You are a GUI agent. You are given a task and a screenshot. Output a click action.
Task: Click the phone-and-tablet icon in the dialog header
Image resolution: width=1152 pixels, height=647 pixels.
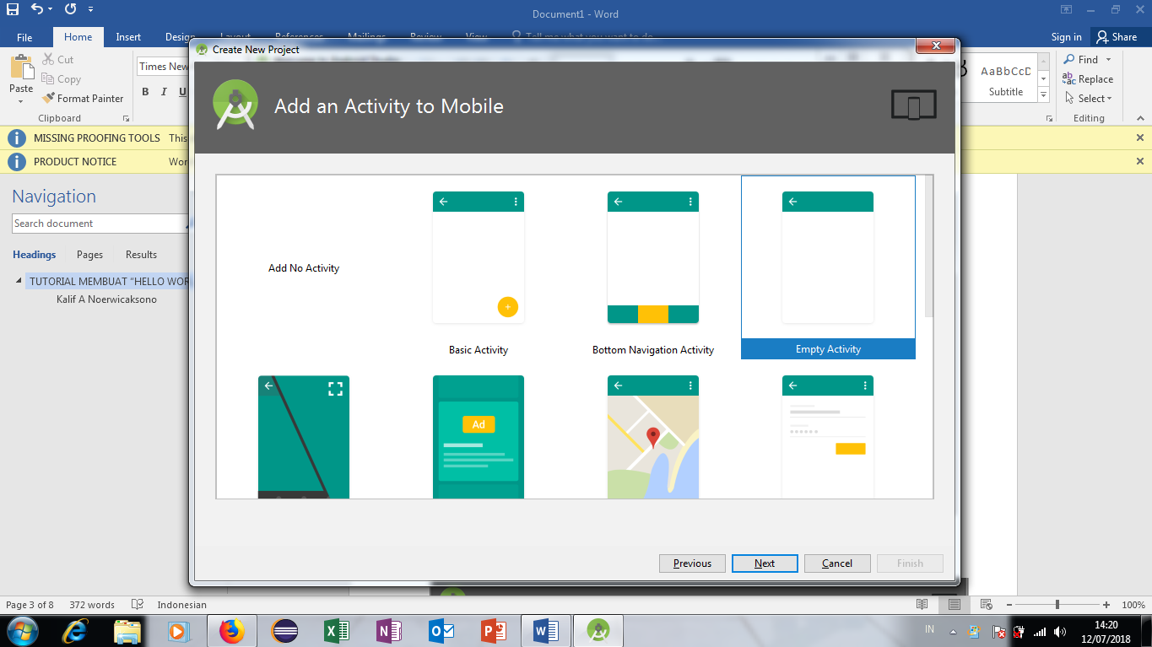click(x=914, y=105)
